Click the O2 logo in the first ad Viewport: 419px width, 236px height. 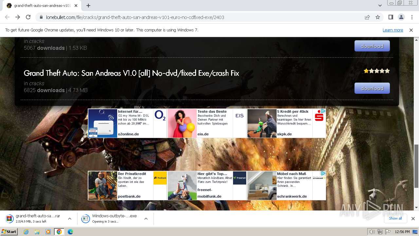tap(160, 115)
